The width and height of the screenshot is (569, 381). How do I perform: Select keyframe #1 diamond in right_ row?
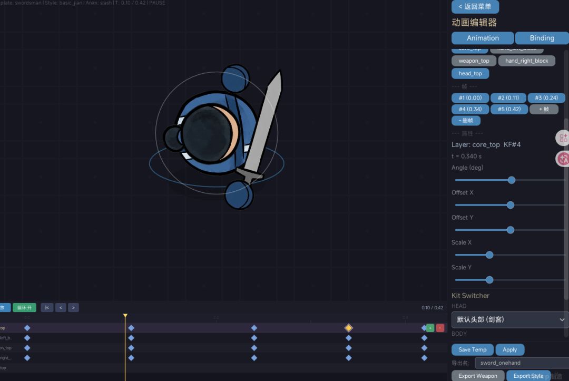point(27,358)
